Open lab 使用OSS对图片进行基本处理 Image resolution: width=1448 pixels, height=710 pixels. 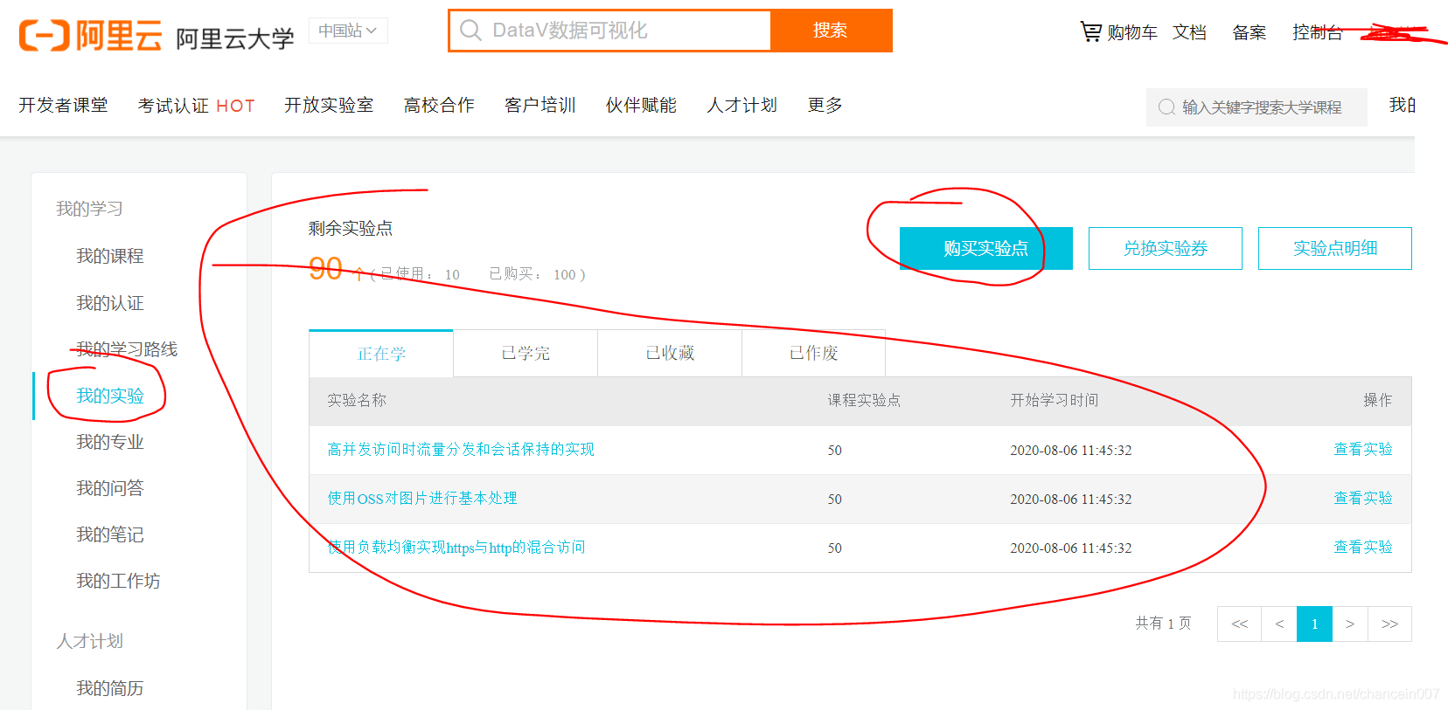coord(422,498)
